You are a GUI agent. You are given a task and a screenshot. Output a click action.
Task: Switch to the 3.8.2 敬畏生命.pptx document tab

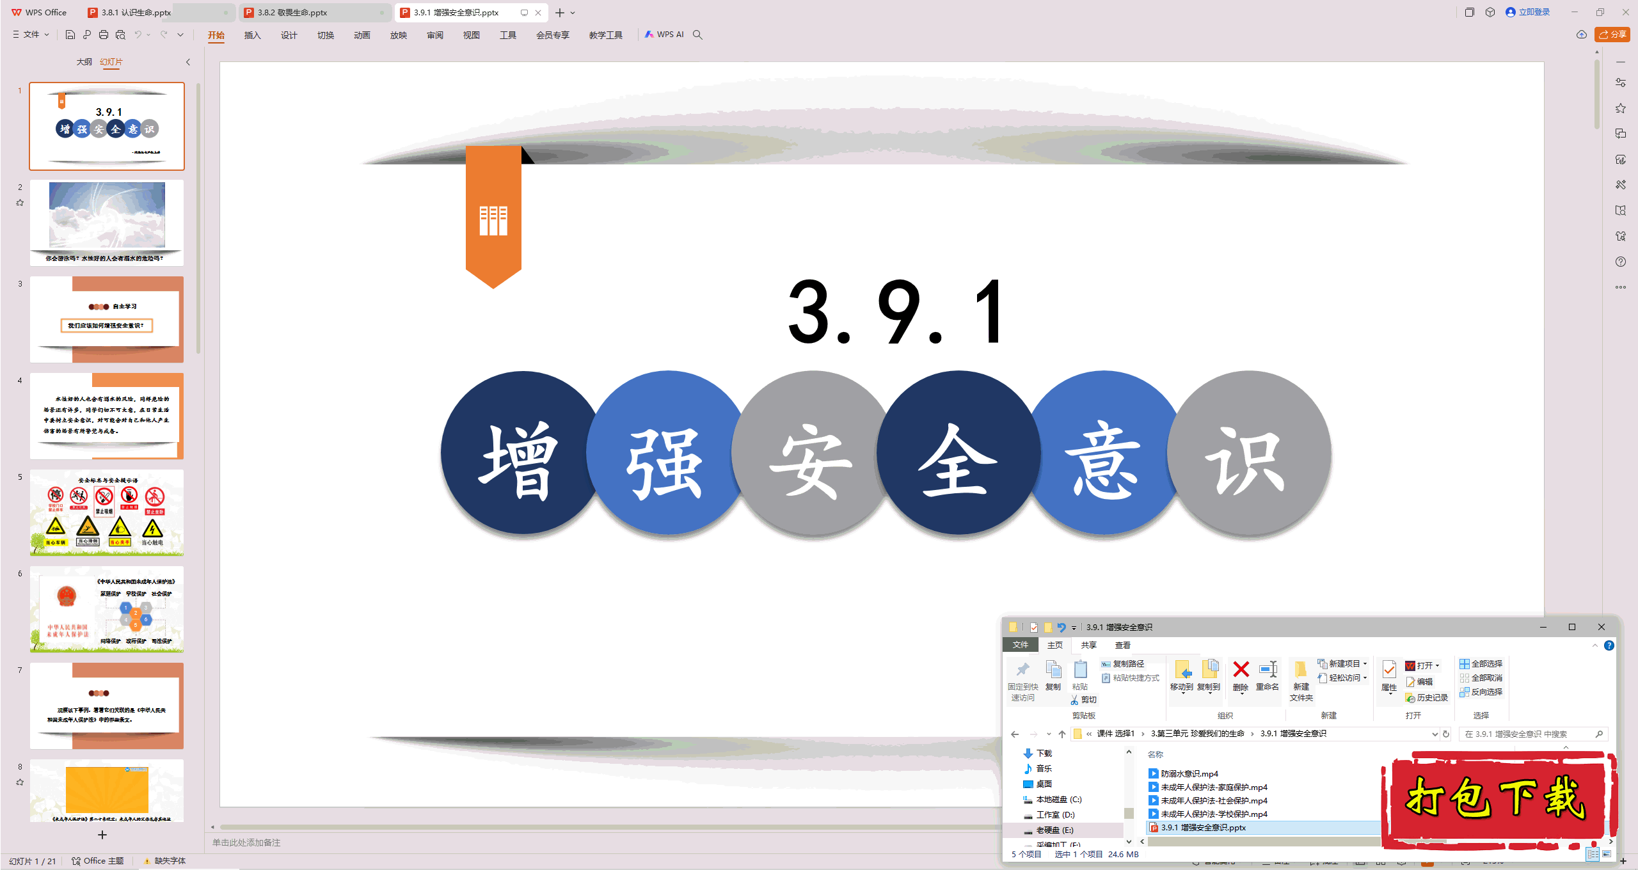[x=315, y=13]
